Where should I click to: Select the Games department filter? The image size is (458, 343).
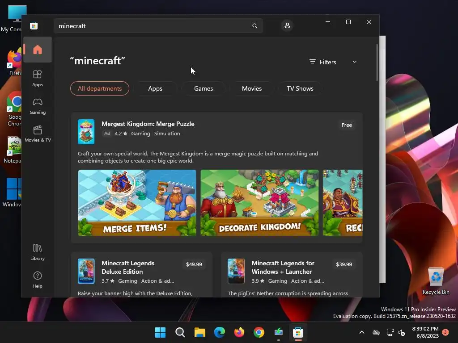click(x=204, y=88)
